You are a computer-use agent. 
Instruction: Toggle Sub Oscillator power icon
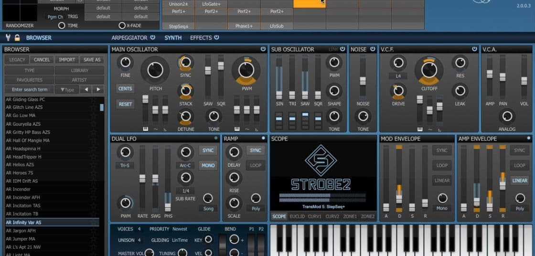click(342, 49)
